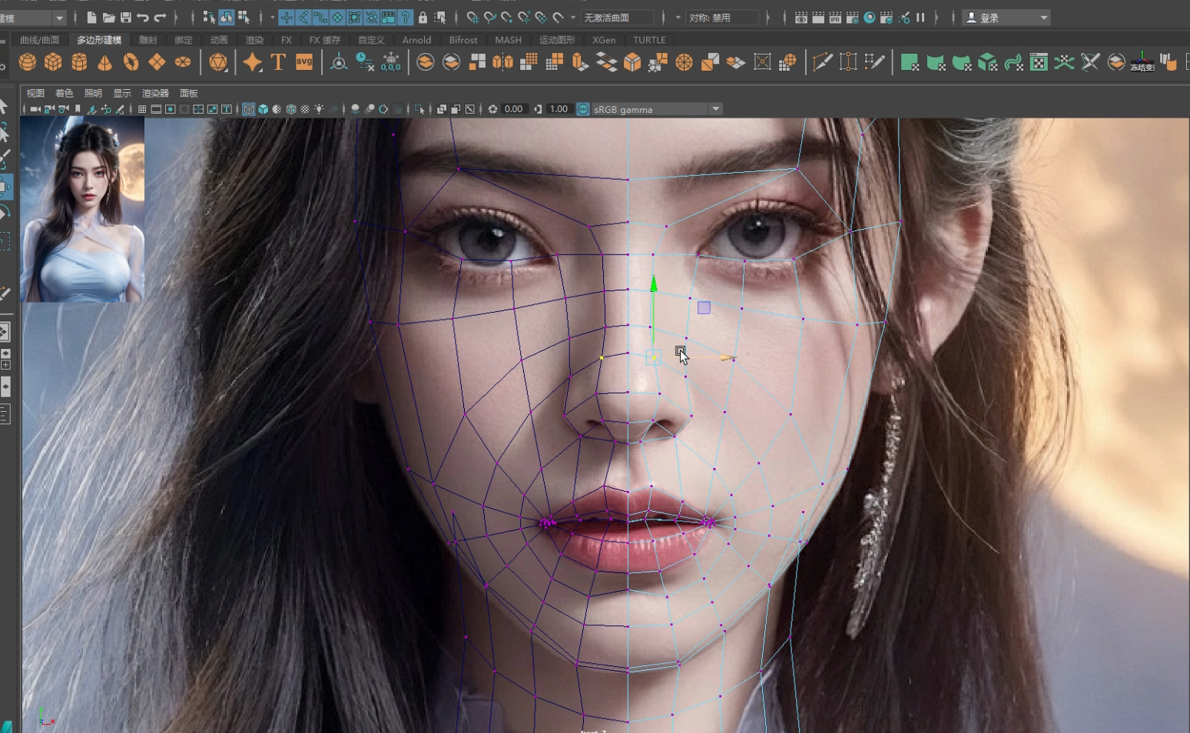
Task: Open the 显示 panel menu
Action: pyautogui.click(x=122, y=93)
